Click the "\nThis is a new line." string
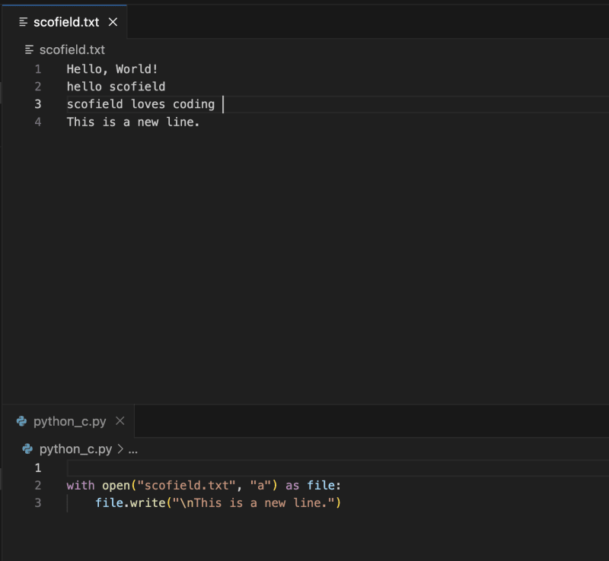 (x=253, y=503)
